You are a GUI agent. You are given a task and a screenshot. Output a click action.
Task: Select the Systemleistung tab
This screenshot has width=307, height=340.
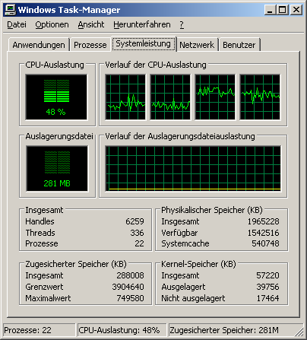pyautogui.click(x=144, y=43)
